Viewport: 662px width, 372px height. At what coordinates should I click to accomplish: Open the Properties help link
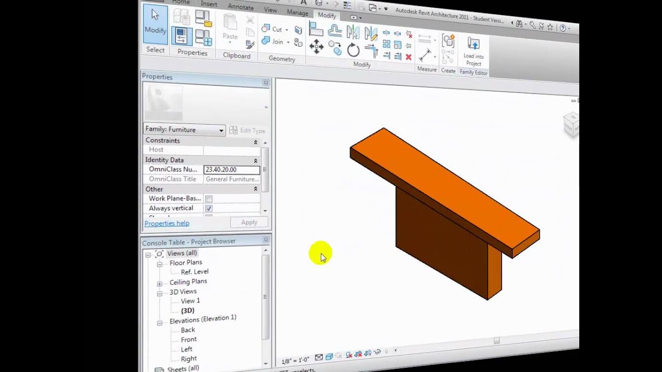pyautogui.click(x=167, y=223)
